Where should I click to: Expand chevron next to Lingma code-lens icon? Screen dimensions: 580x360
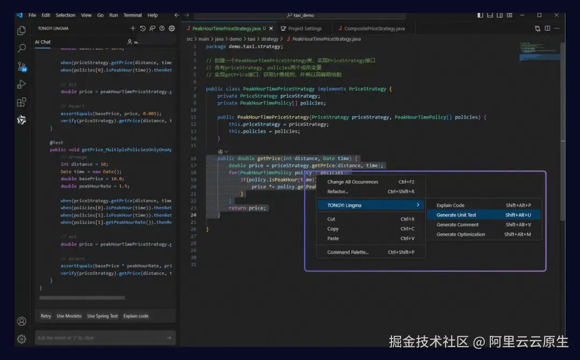pyautogui.click(x=227, y=152)
